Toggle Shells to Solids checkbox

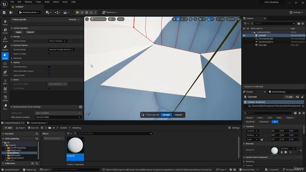pos(49,54)
